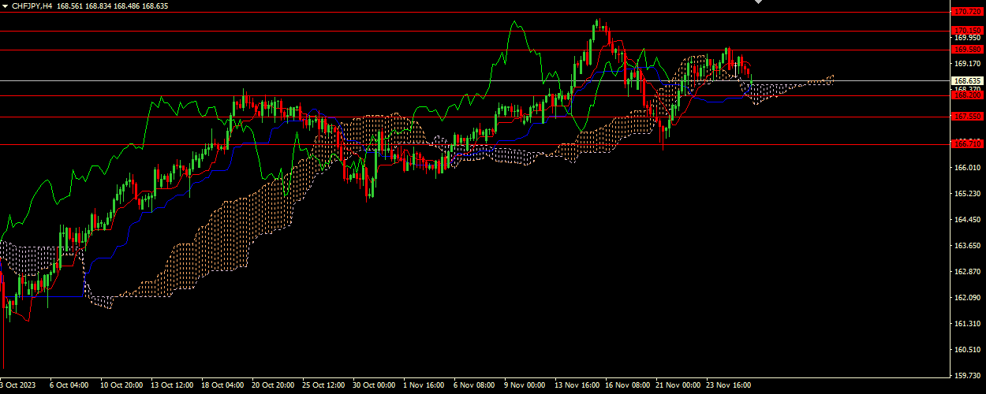The height and width of the screenshot is (394, 986).
Task: Click the 13 Nov 16:00 time label
Action: (x=576, y=386)
